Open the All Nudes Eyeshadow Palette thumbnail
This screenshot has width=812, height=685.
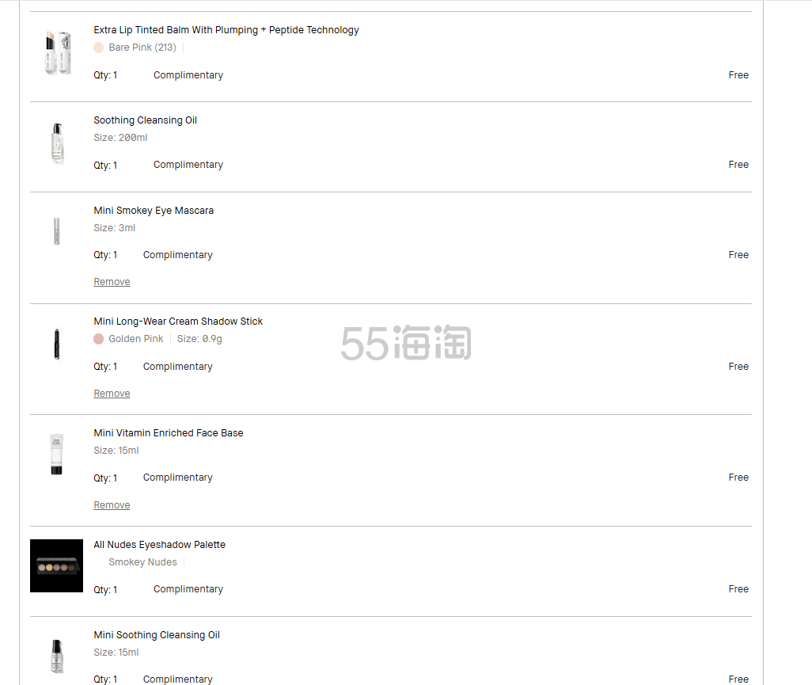(56, 566)
